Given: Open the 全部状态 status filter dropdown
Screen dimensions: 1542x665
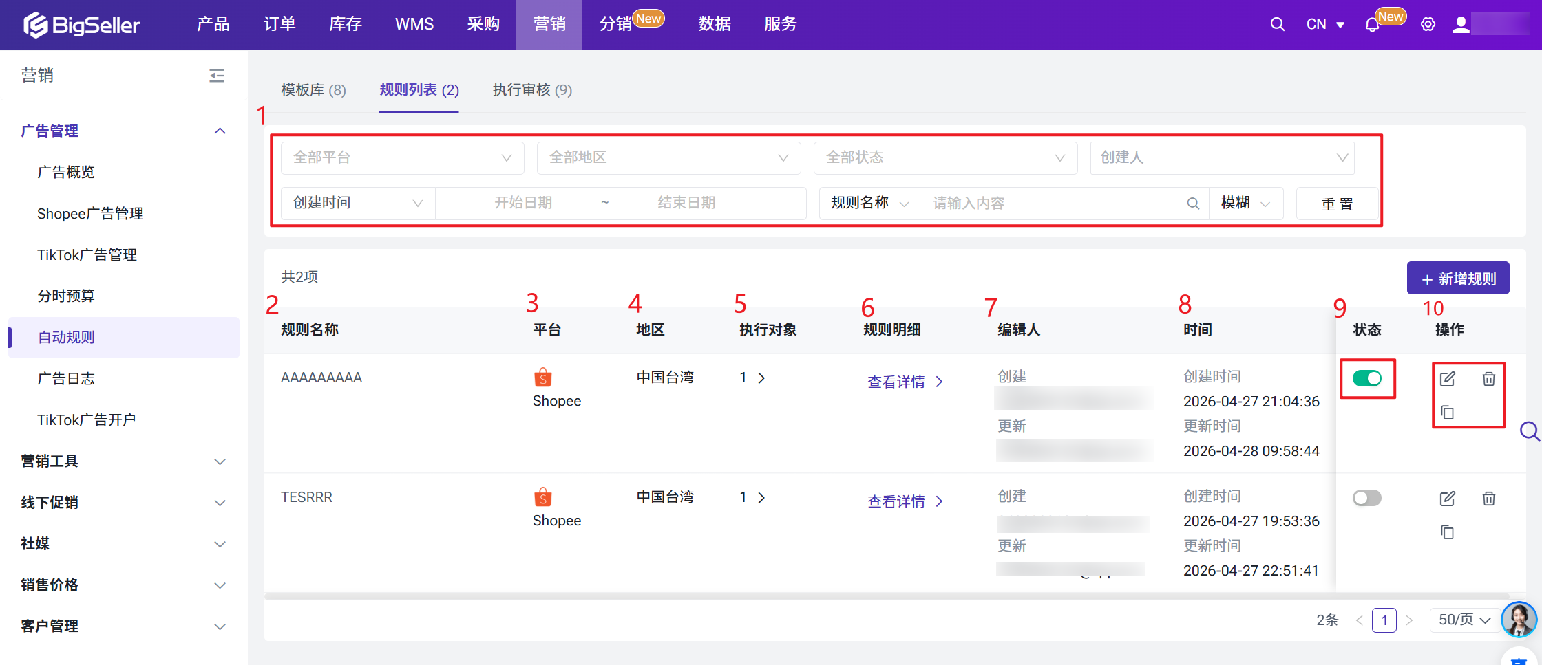Looking at the screenshot, I should [x=944, y=157].
